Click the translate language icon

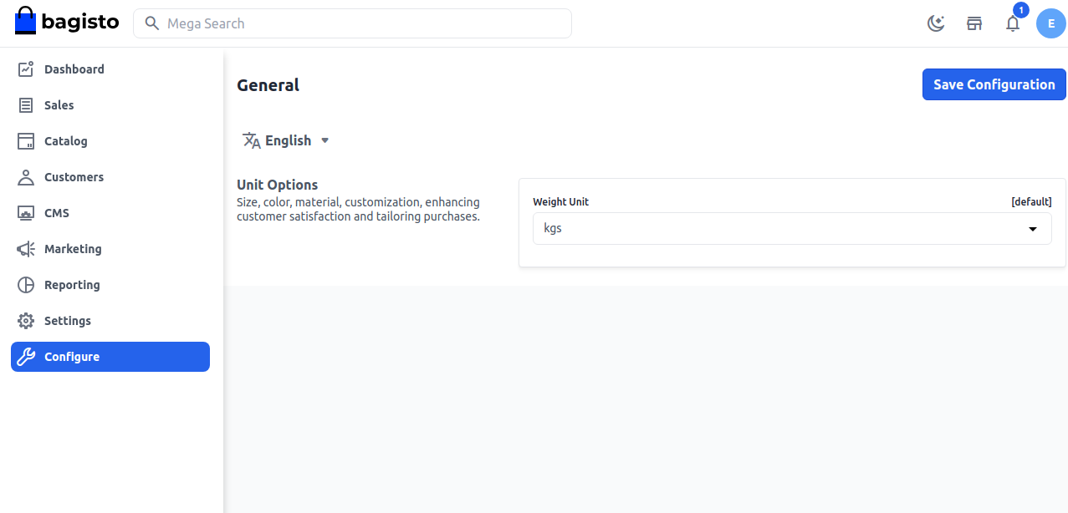coord(251,140)
